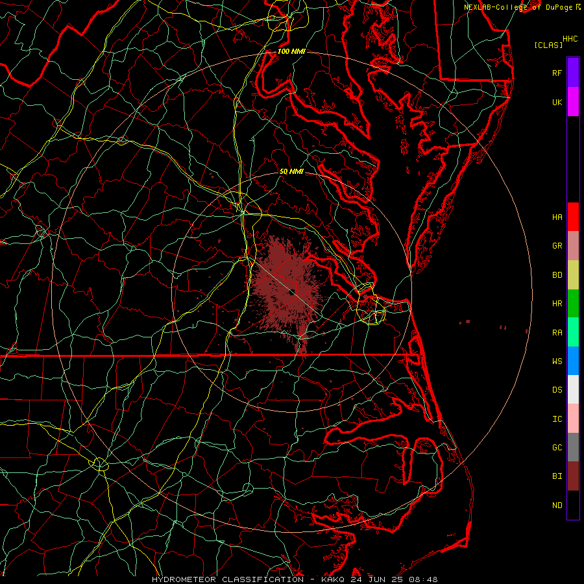The image size is (584, 584).
Task: Pick the RA light green swatch
Action: click(573, 332)
